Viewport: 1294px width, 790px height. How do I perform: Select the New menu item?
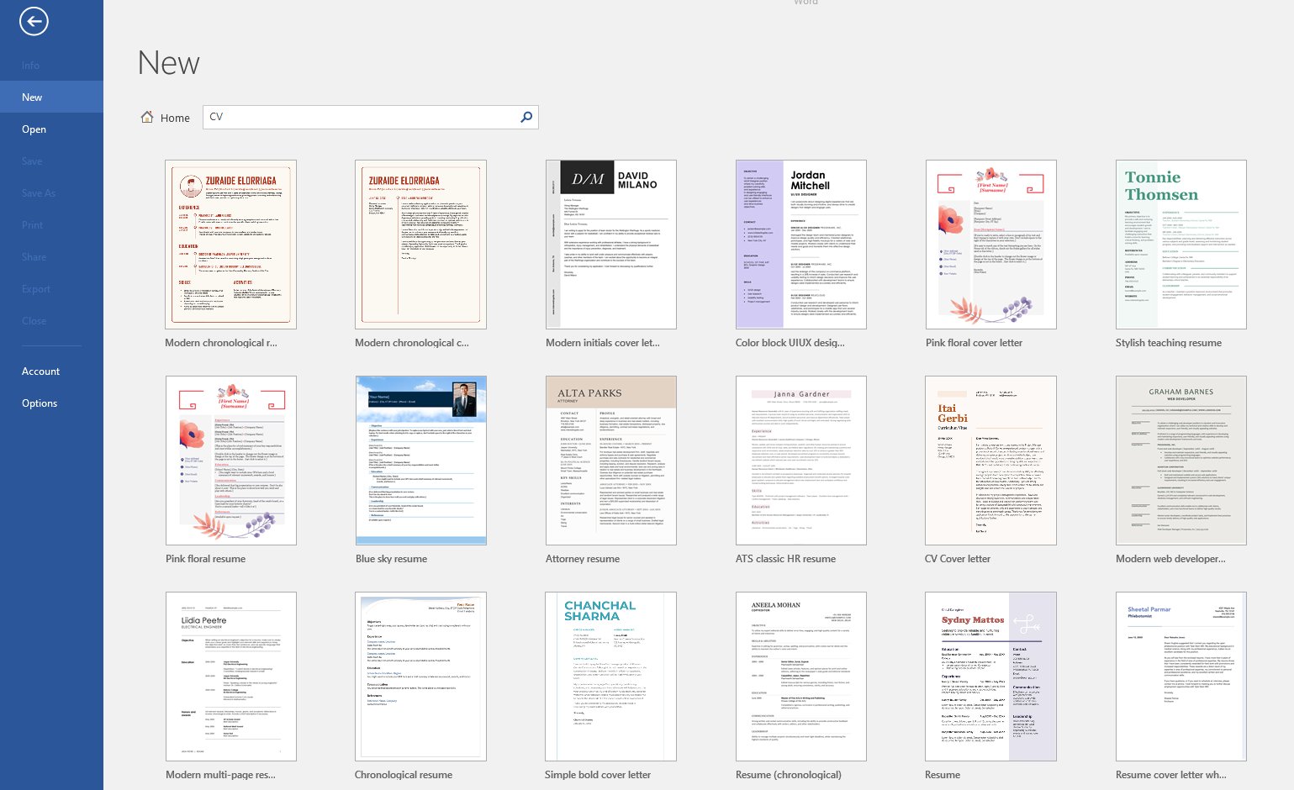[x=32, y=97]
